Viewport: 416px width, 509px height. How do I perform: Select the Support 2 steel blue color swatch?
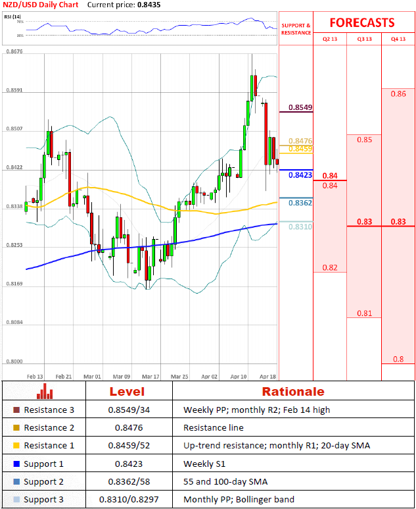pos(16,482)
